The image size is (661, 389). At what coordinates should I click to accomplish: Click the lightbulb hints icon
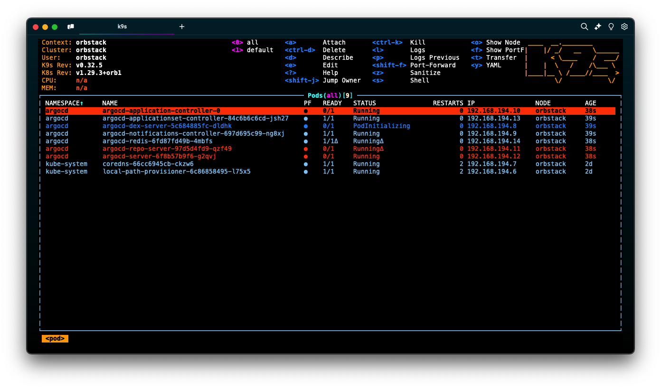[611, 27]
